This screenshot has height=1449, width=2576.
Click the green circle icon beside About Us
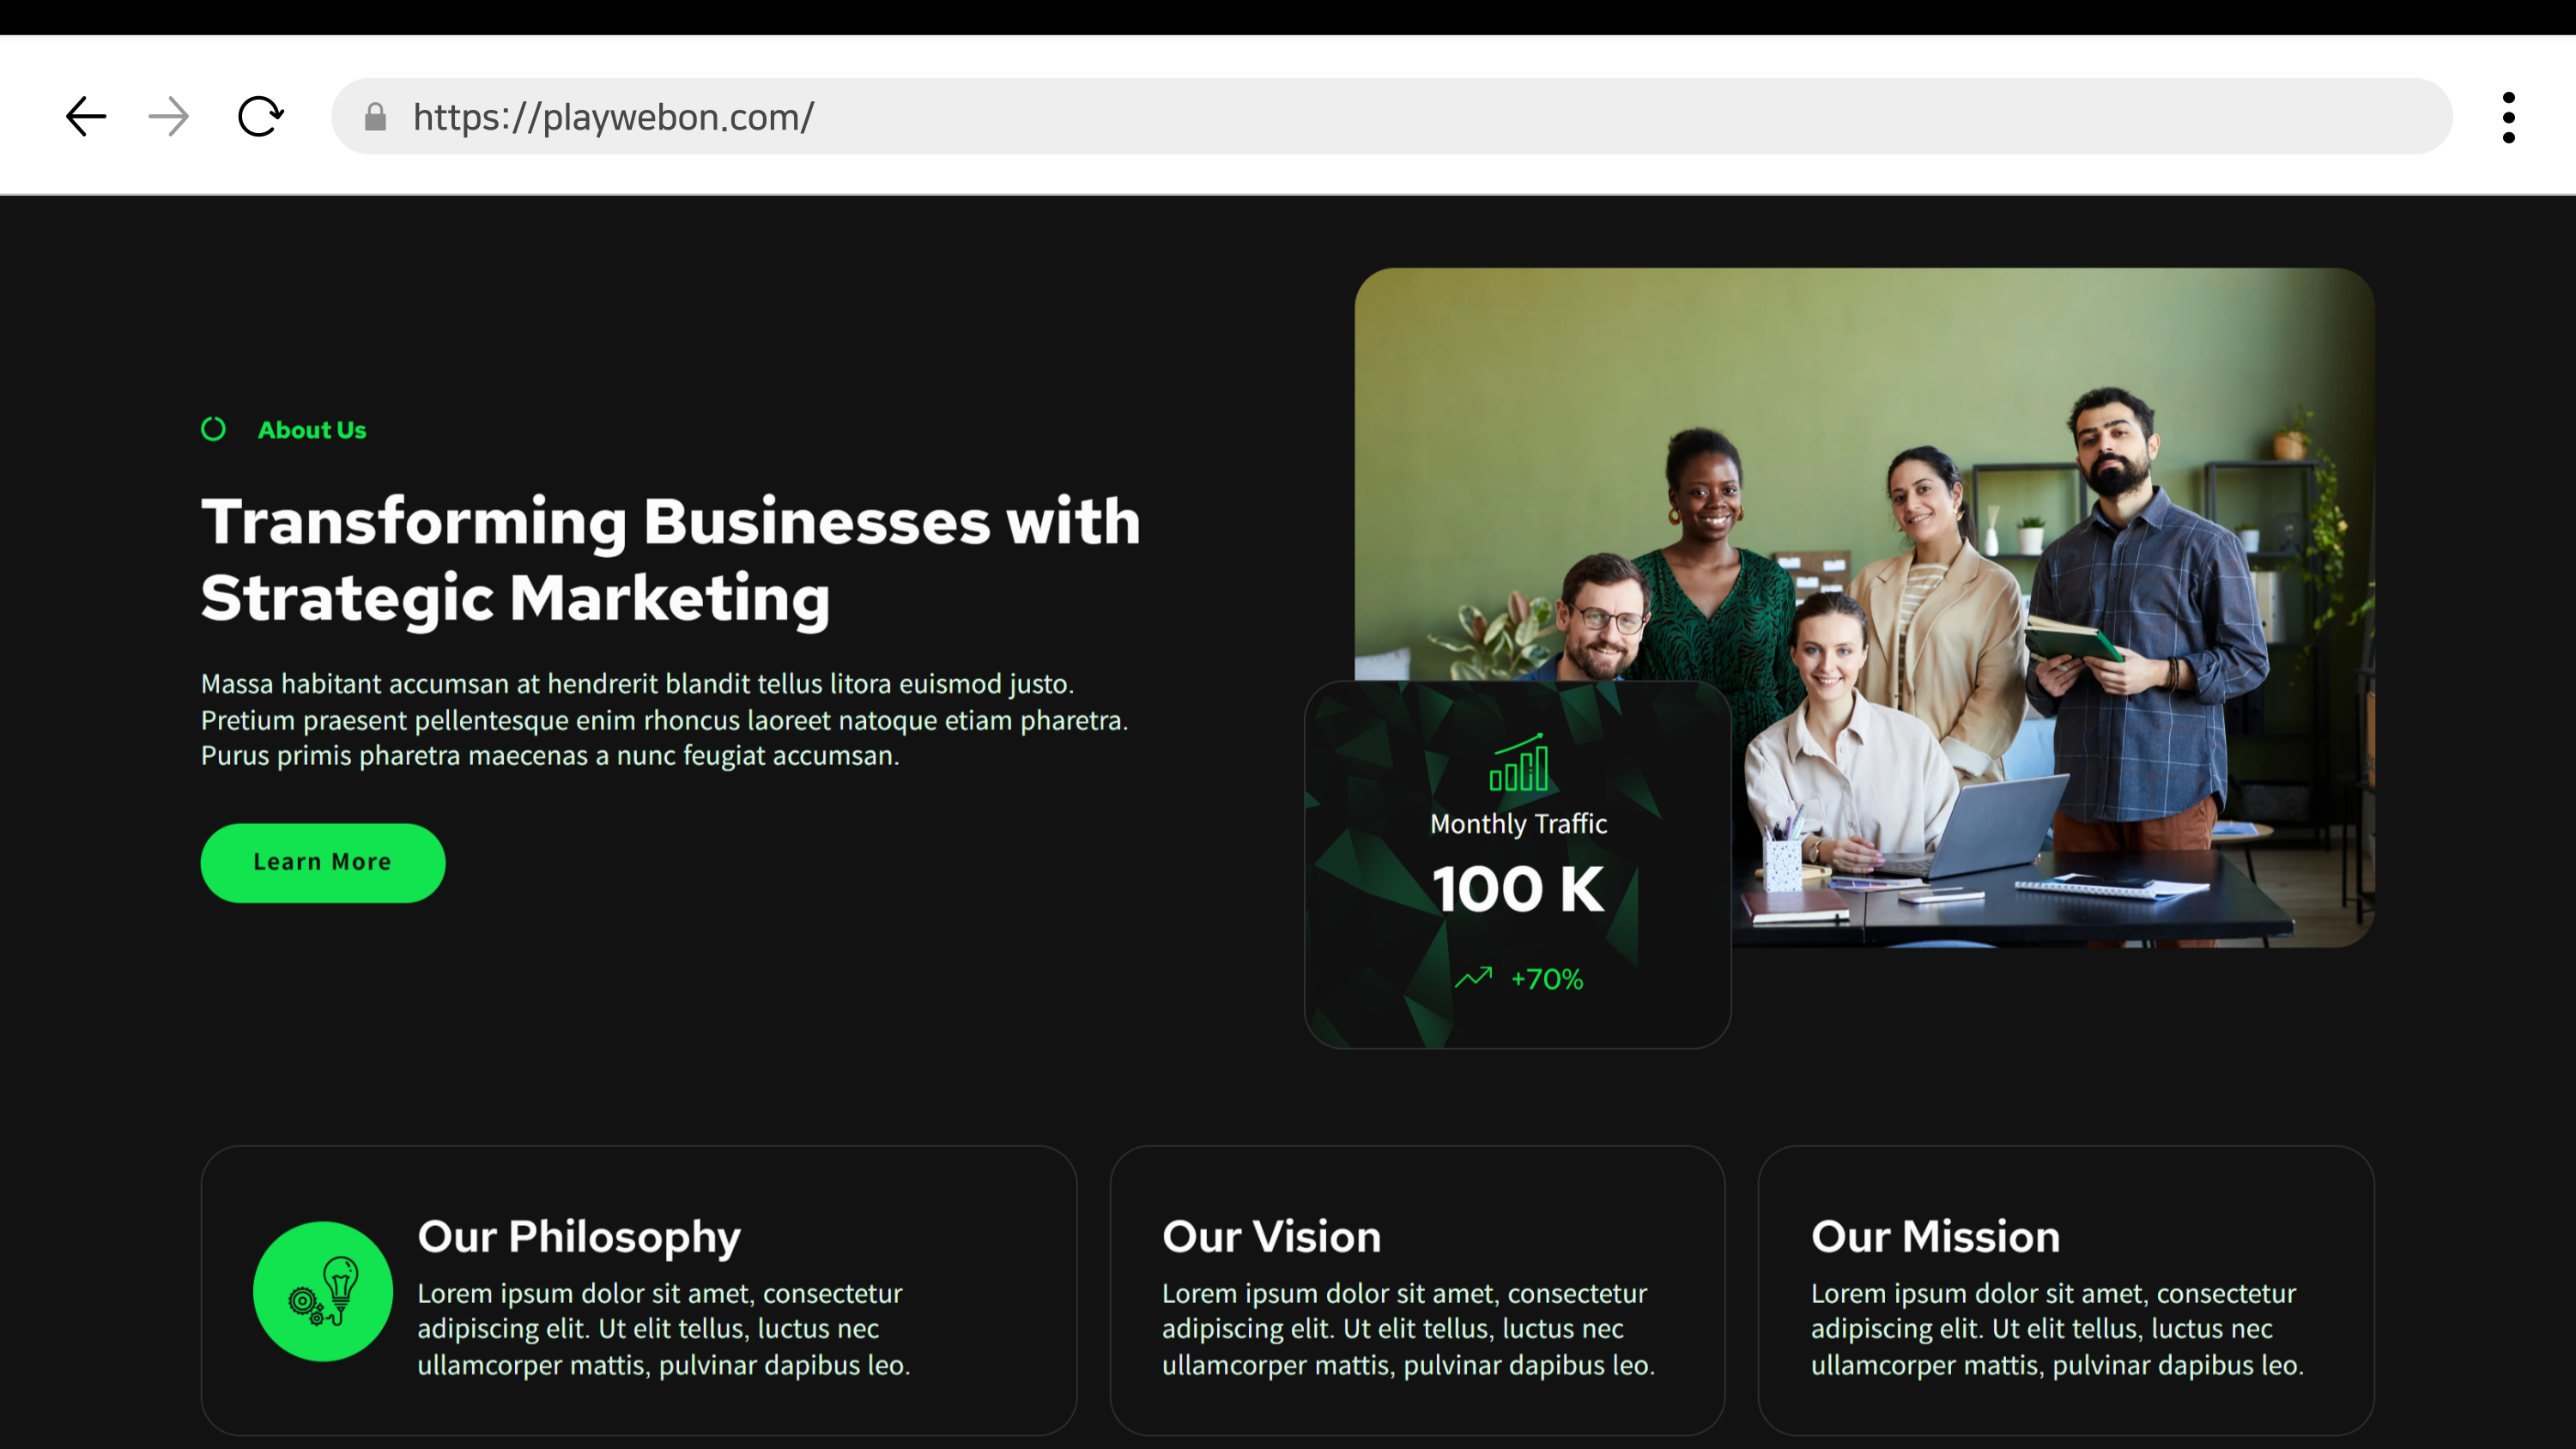[213, 429]
